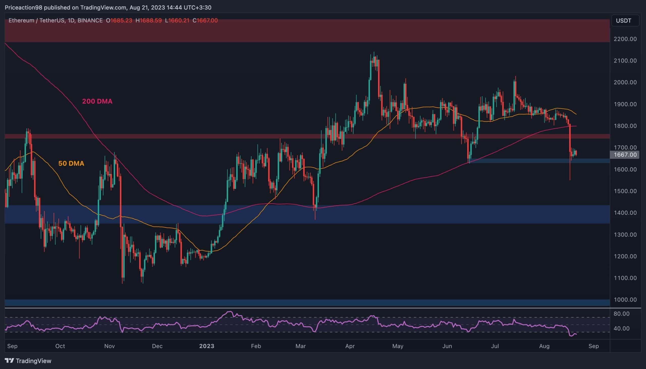This screenshot has width=646, height=369.
Task: Click the high price value H1688.59
Action: 149,21
